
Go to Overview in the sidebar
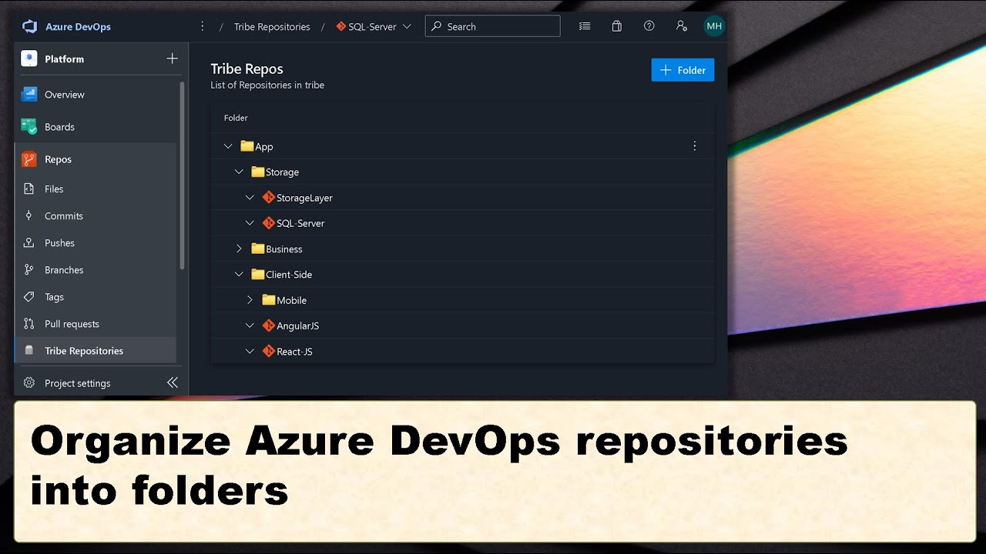click(65, 95)
